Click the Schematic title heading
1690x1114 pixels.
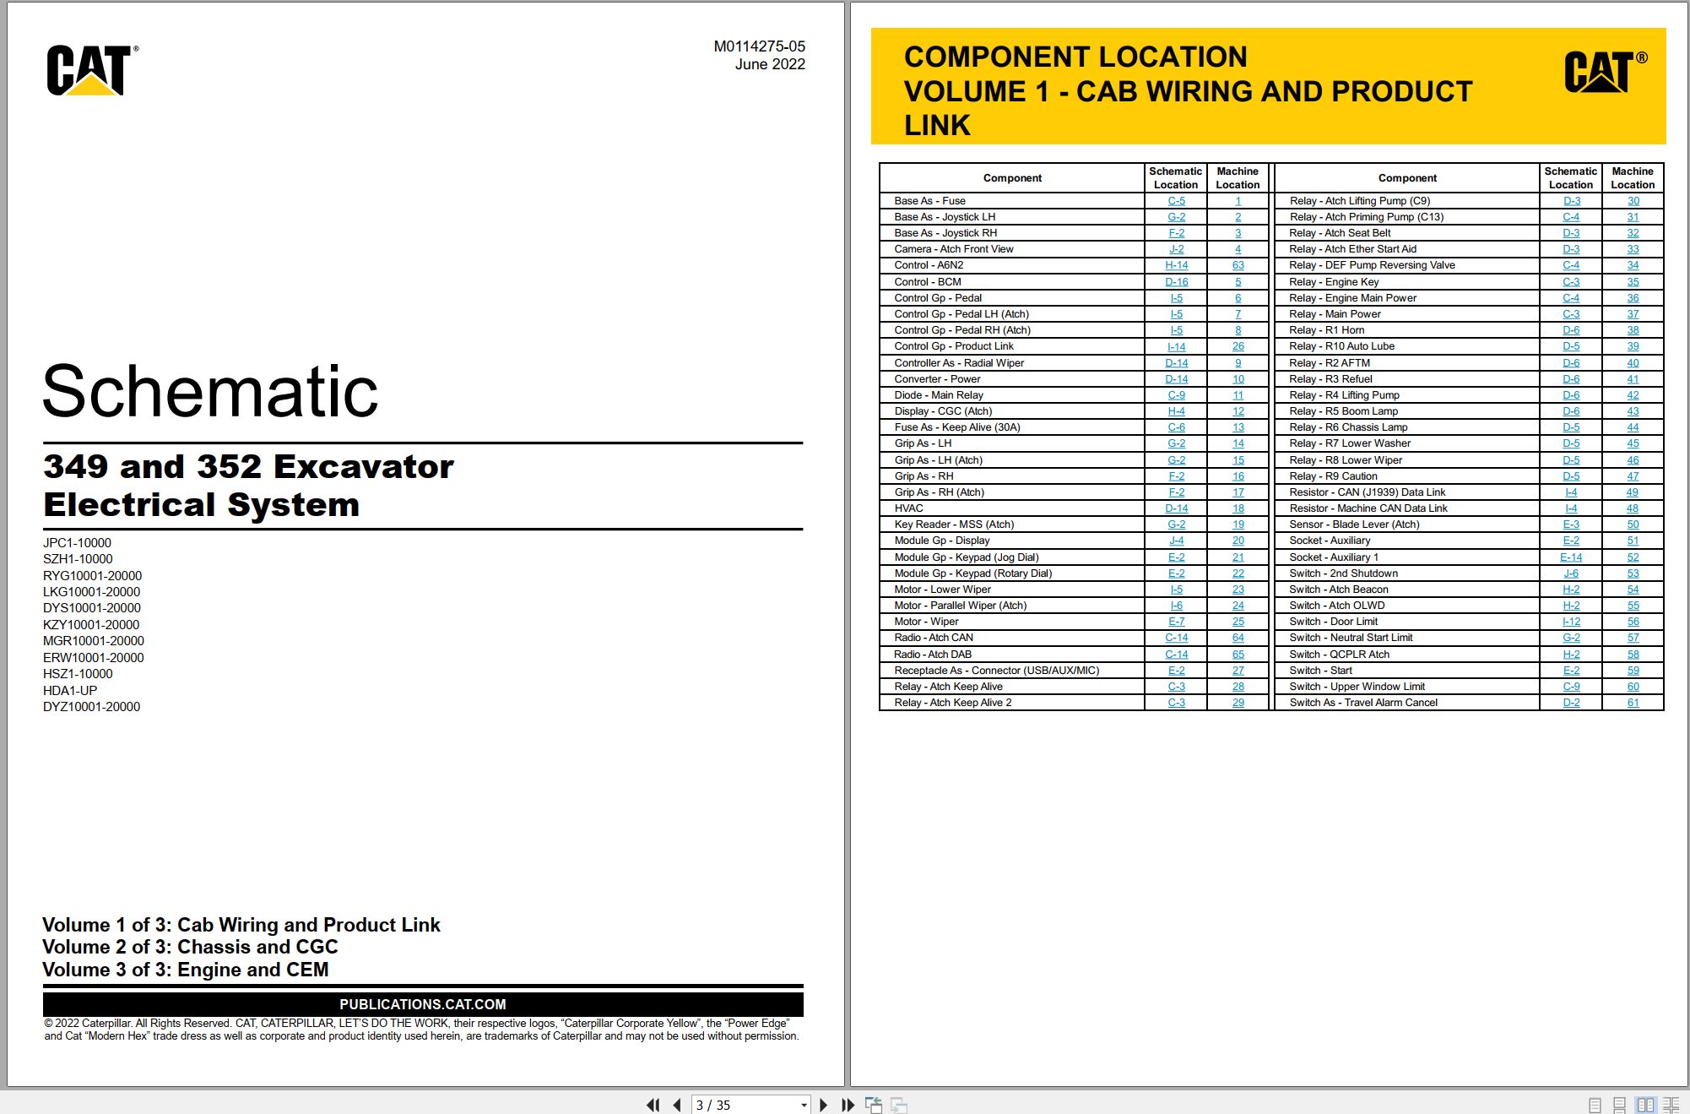[x=210, y=391]
